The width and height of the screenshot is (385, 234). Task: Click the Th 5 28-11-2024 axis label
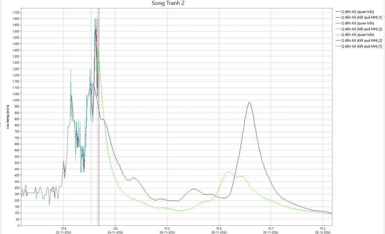click(219, 231)
